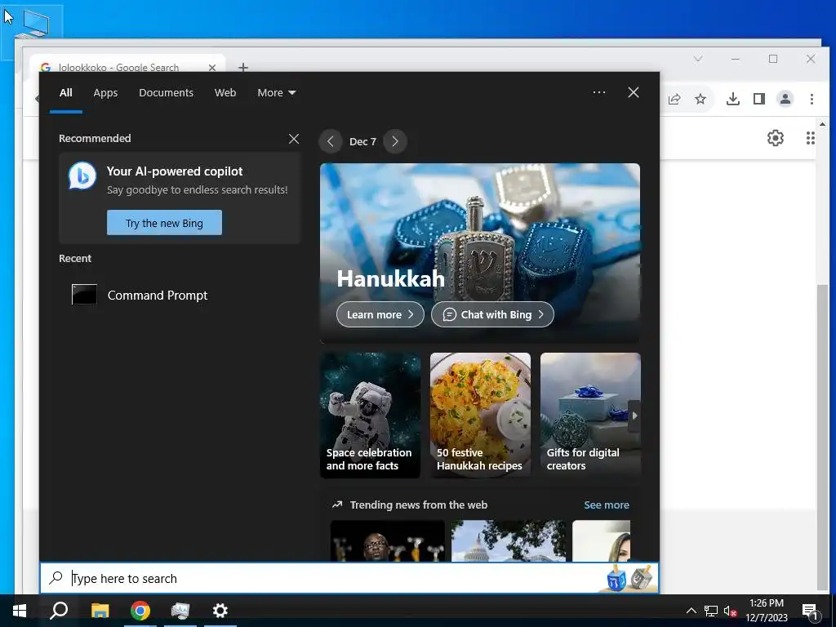Image resolution: width=836 pixels, height=627 pixels.
Task: Click the Try the new Bing button
Action: click(164, 223)
